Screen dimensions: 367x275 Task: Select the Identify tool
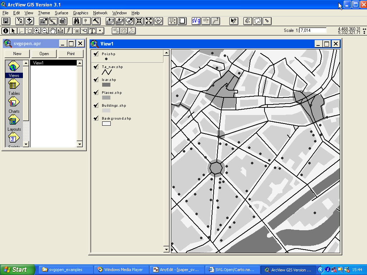pos(6,31)
